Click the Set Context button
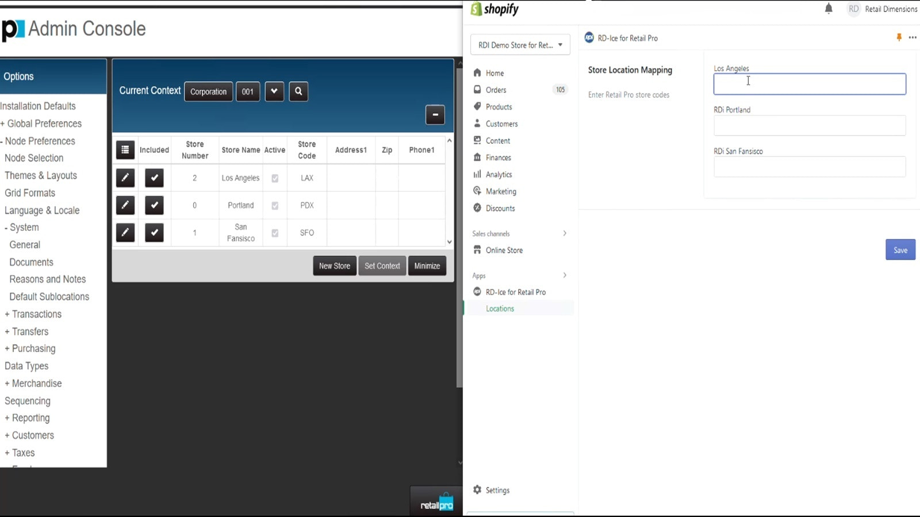 coord(382,265)
